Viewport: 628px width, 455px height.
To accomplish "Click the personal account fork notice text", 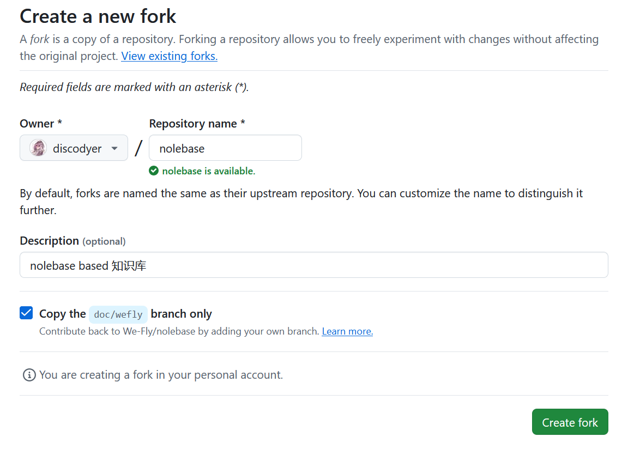I will (x=161, y=375).
